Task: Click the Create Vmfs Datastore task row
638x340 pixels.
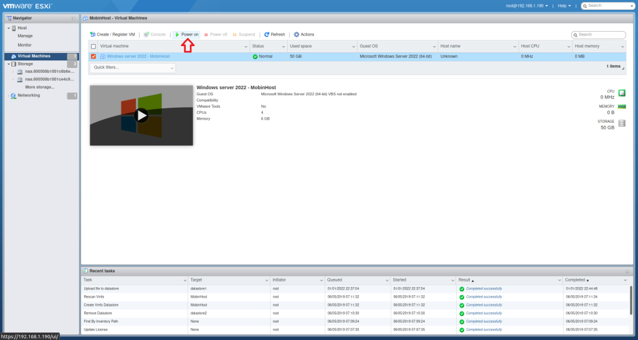Action: click(355, 305)
